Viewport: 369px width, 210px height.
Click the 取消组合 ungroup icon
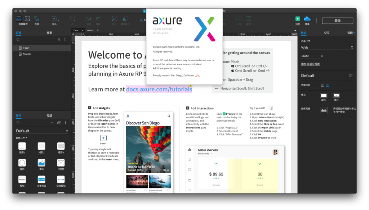[x=125, y=19]
